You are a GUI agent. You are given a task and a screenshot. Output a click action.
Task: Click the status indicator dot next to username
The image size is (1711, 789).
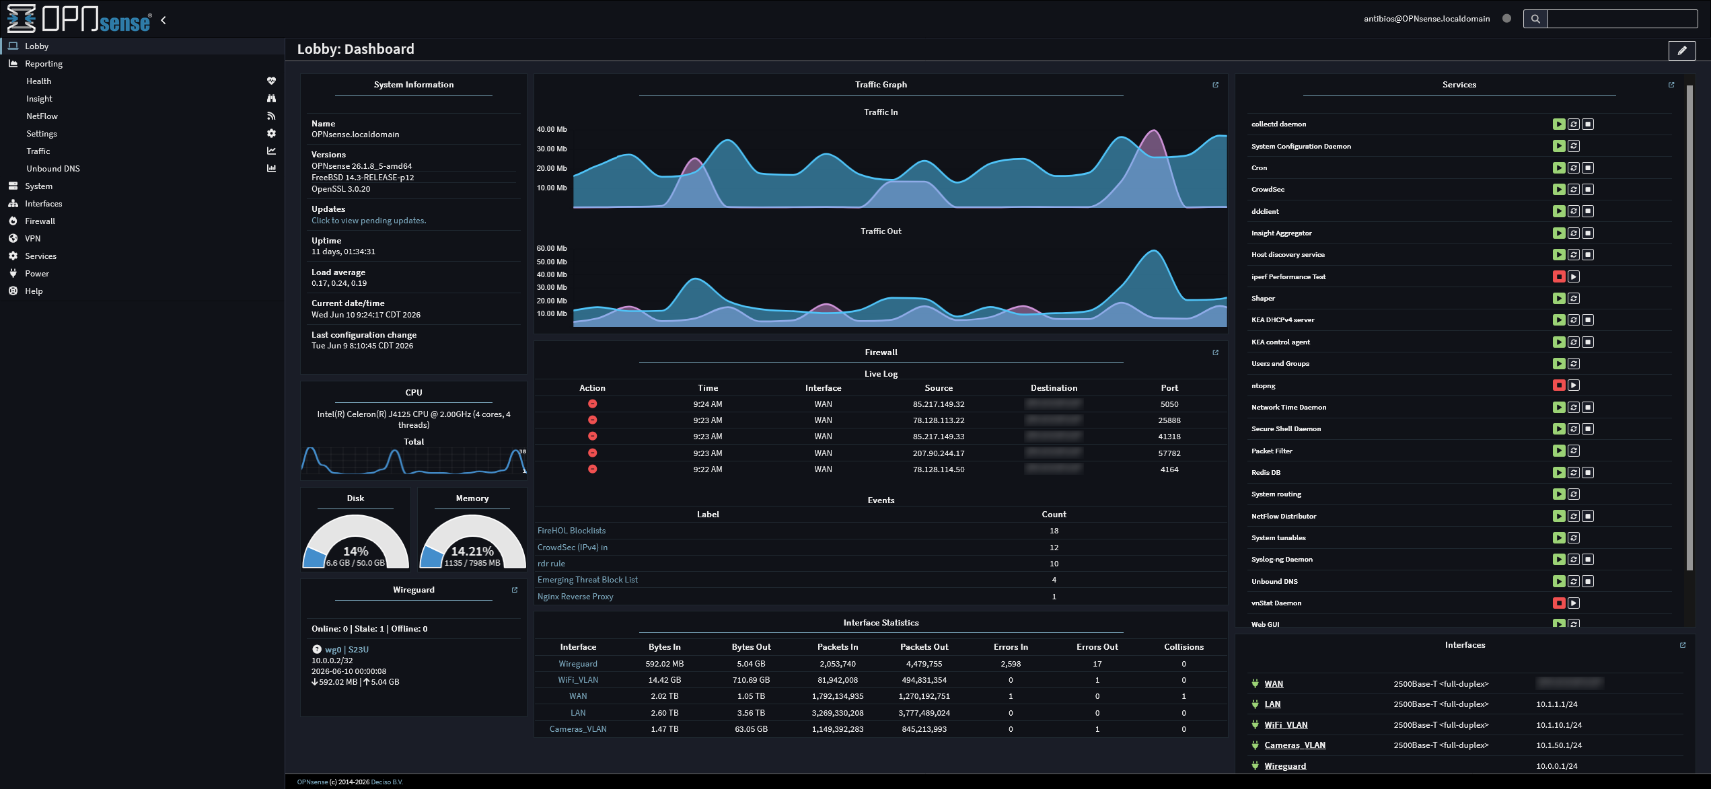1506,19
